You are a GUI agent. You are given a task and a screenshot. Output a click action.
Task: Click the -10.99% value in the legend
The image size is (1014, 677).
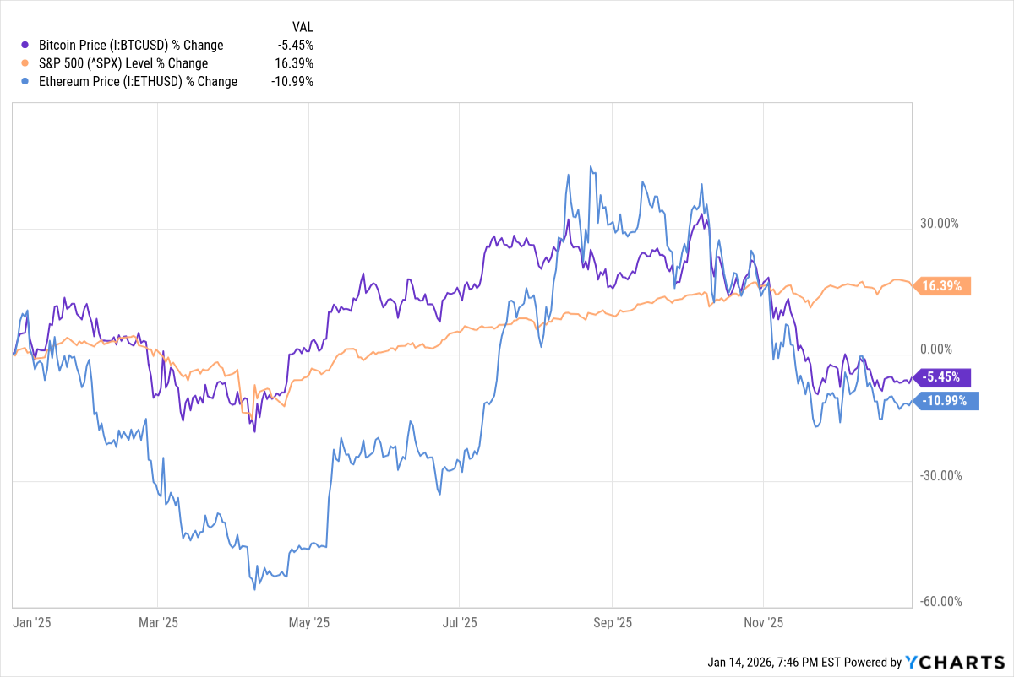point(292,82)
